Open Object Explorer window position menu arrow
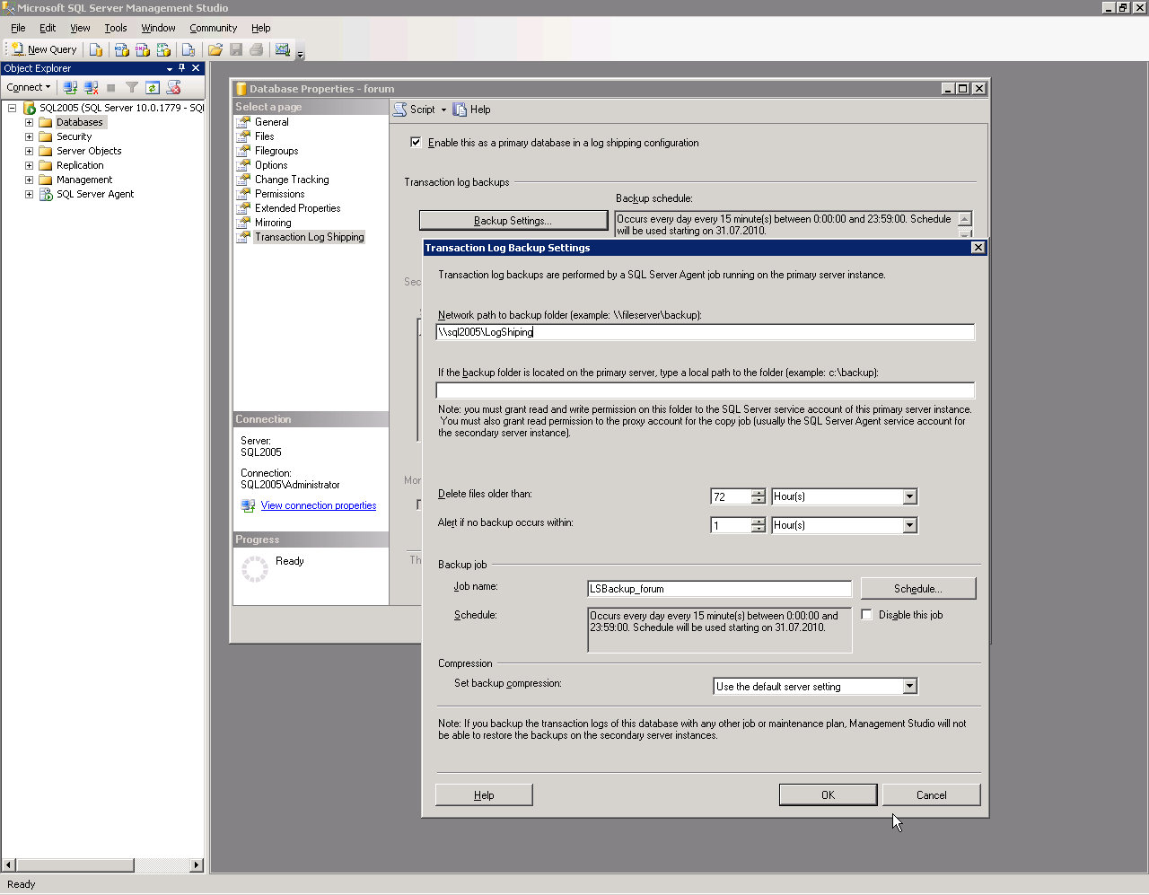Image resolution: width=1149 pixels, height=895 pixels. pos(170,68)
